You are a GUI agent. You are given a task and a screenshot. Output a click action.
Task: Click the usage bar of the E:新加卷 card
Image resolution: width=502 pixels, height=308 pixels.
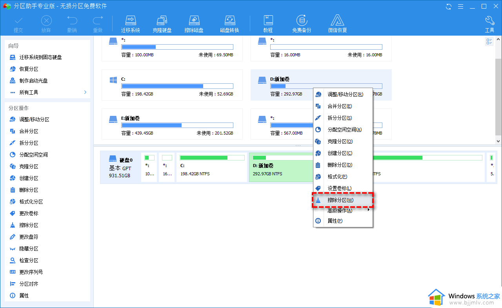177,125
